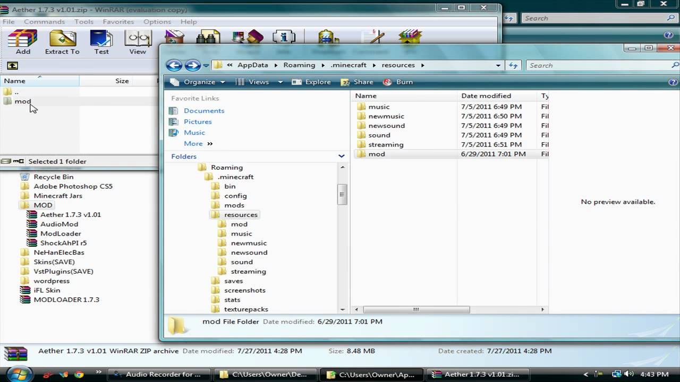Viewport: 680px width, 382px height.
Task: Open the Music favorite link
Action: point(194,133)
